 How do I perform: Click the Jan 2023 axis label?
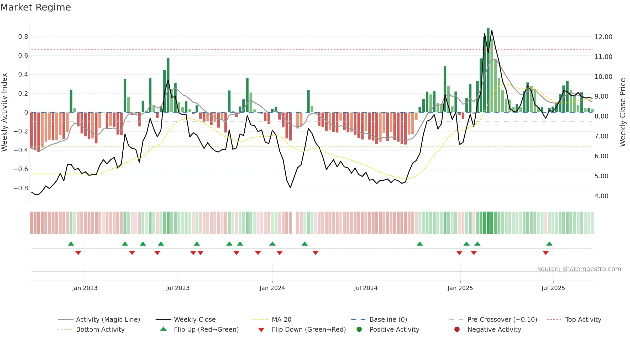(x=85, y=288)
